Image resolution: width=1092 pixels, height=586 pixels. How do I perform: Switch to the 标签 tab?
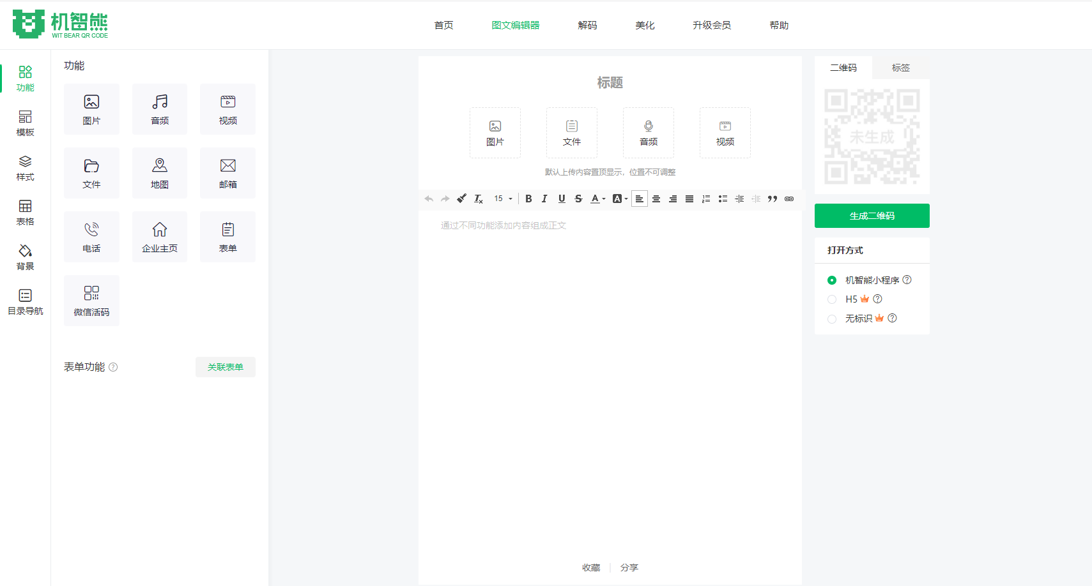[x=900, y=68]
